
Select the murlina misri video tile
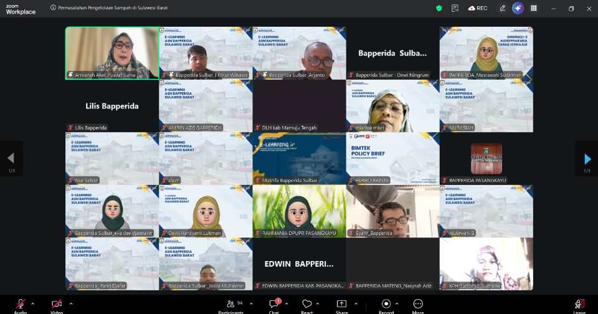point(393,106)
